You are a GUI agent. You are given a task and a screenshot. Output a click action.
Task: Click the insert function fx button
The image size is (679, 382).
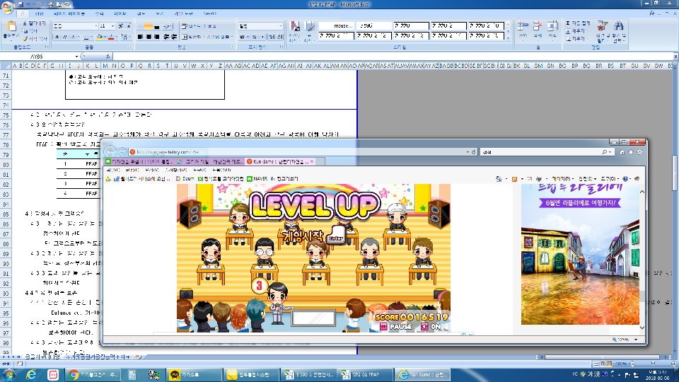tap(108, 57)
